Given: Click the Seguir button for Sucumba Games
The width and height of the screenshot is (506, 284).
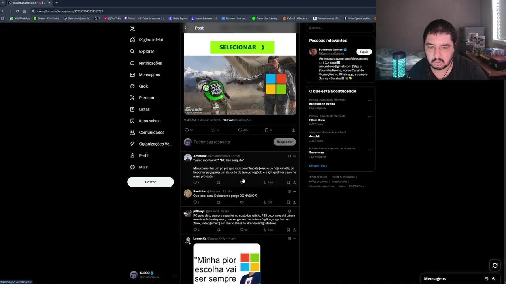Looking at the screenshot, I should [364, 52].
